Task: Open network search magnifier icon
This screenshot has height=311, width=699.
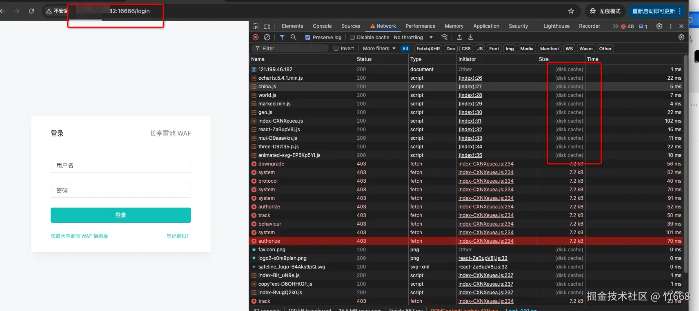Action: coord(293,37)
